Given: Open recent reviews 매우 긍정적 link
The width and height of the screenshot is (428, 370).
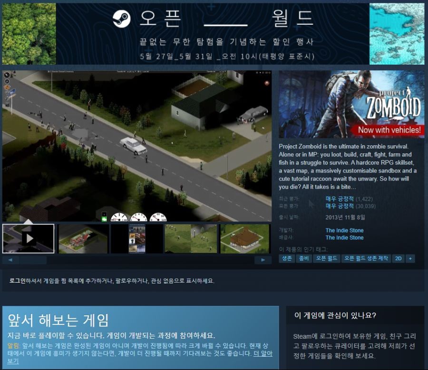Looking at the screenshot, I should pyautogui.click(x=340, y=199).
